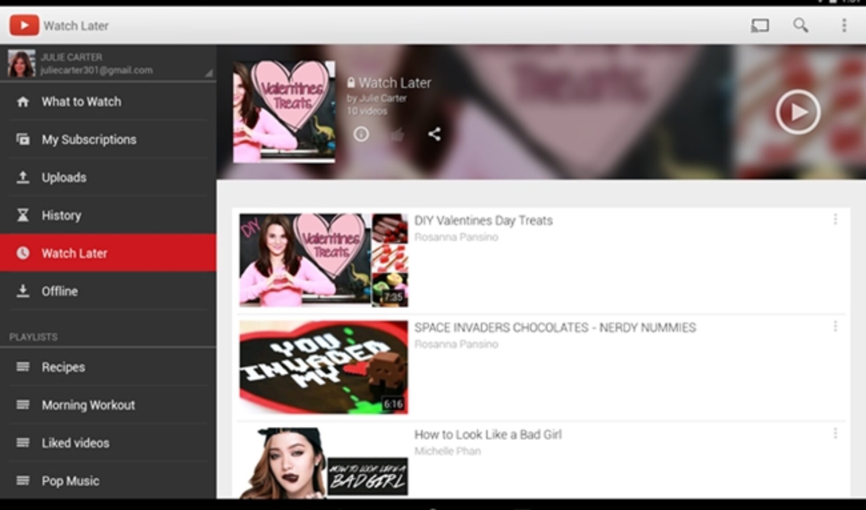The width and height of the screenshot is (866, 510).
Task: Open the Offline section
Action: [x=108, y=291]
